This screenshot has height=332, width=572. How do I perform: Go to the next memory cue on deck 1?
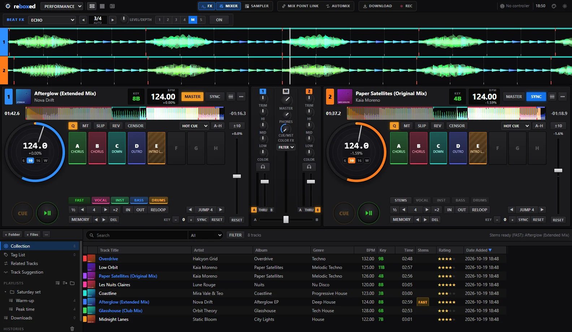104,220
